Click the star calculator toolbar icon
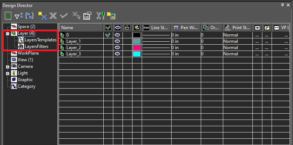Image resolution: width=293 pixels, height=145 pixels. (111, 16)
